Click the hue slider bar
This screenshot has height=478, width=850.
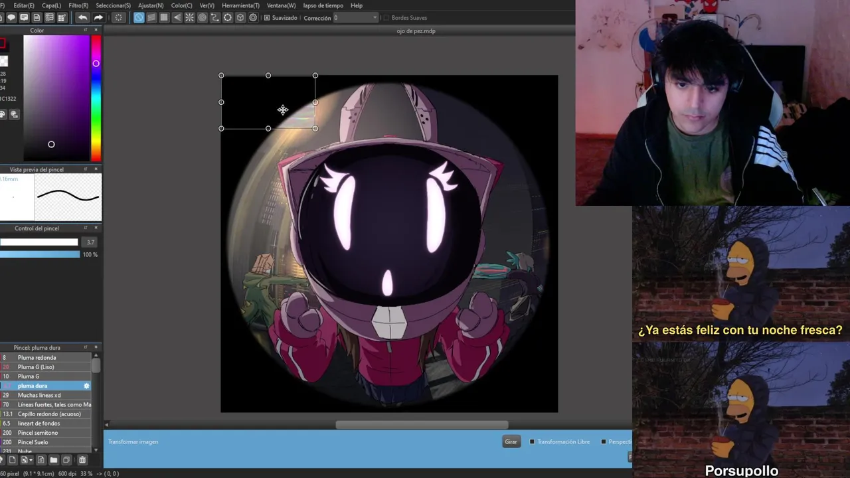click(x=96, y=98)
